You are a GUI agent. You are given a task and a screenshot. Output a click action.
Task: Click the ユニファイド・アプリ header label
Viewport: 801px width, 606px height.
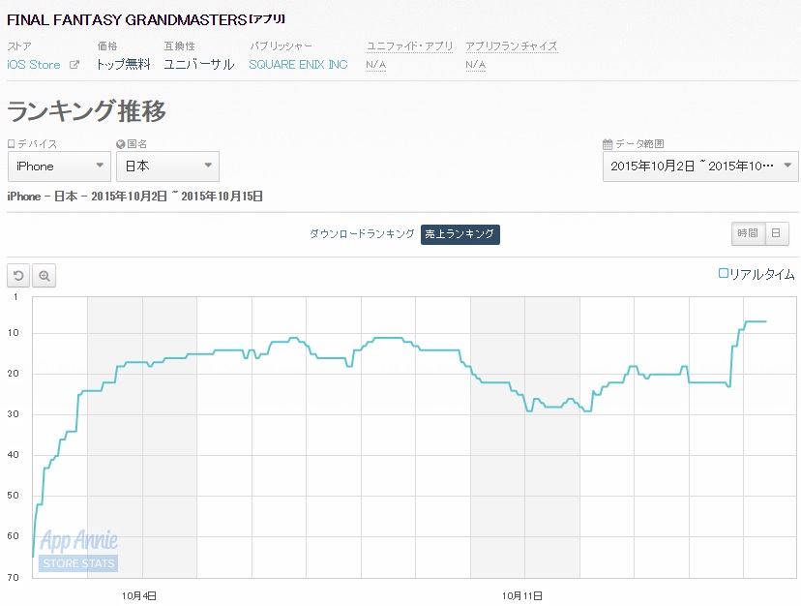pos(410,46)
